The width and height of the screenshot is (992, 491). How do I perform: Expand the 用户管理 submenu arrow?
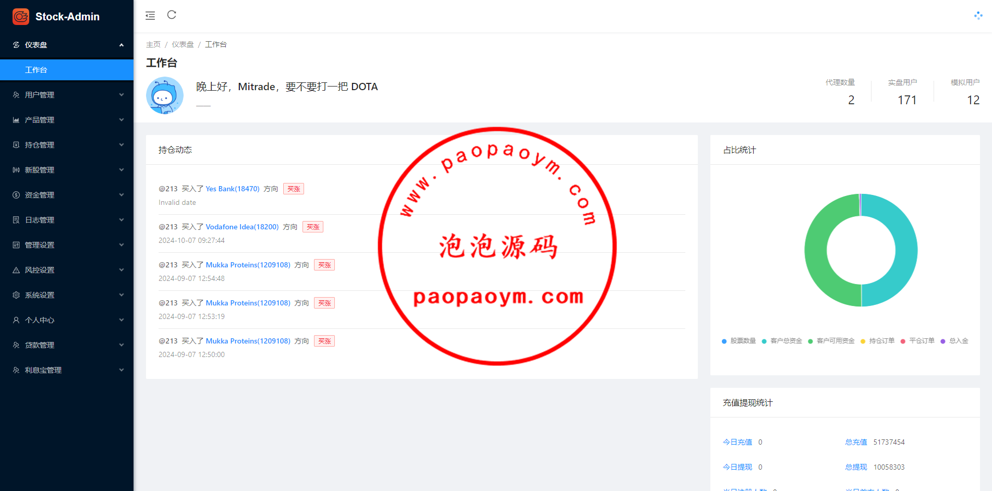(x=122, y=95)
